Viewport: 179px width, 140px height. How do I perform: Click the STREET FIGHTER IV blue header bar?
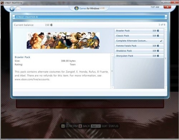tap(90, 17)
